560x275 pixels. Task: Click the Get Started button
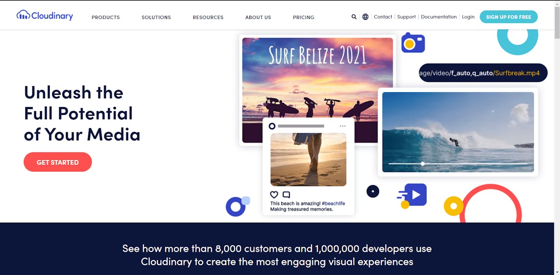point(58,162)
